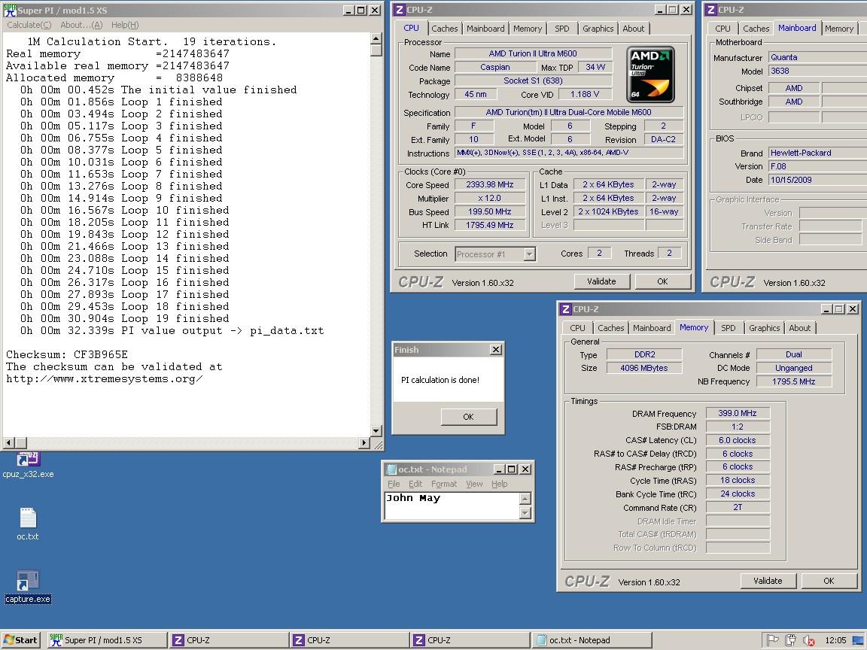Viewport: 867px width, 650px height.
Task: Open Help menu in Super PI
Action: click(x=125, y=25)
